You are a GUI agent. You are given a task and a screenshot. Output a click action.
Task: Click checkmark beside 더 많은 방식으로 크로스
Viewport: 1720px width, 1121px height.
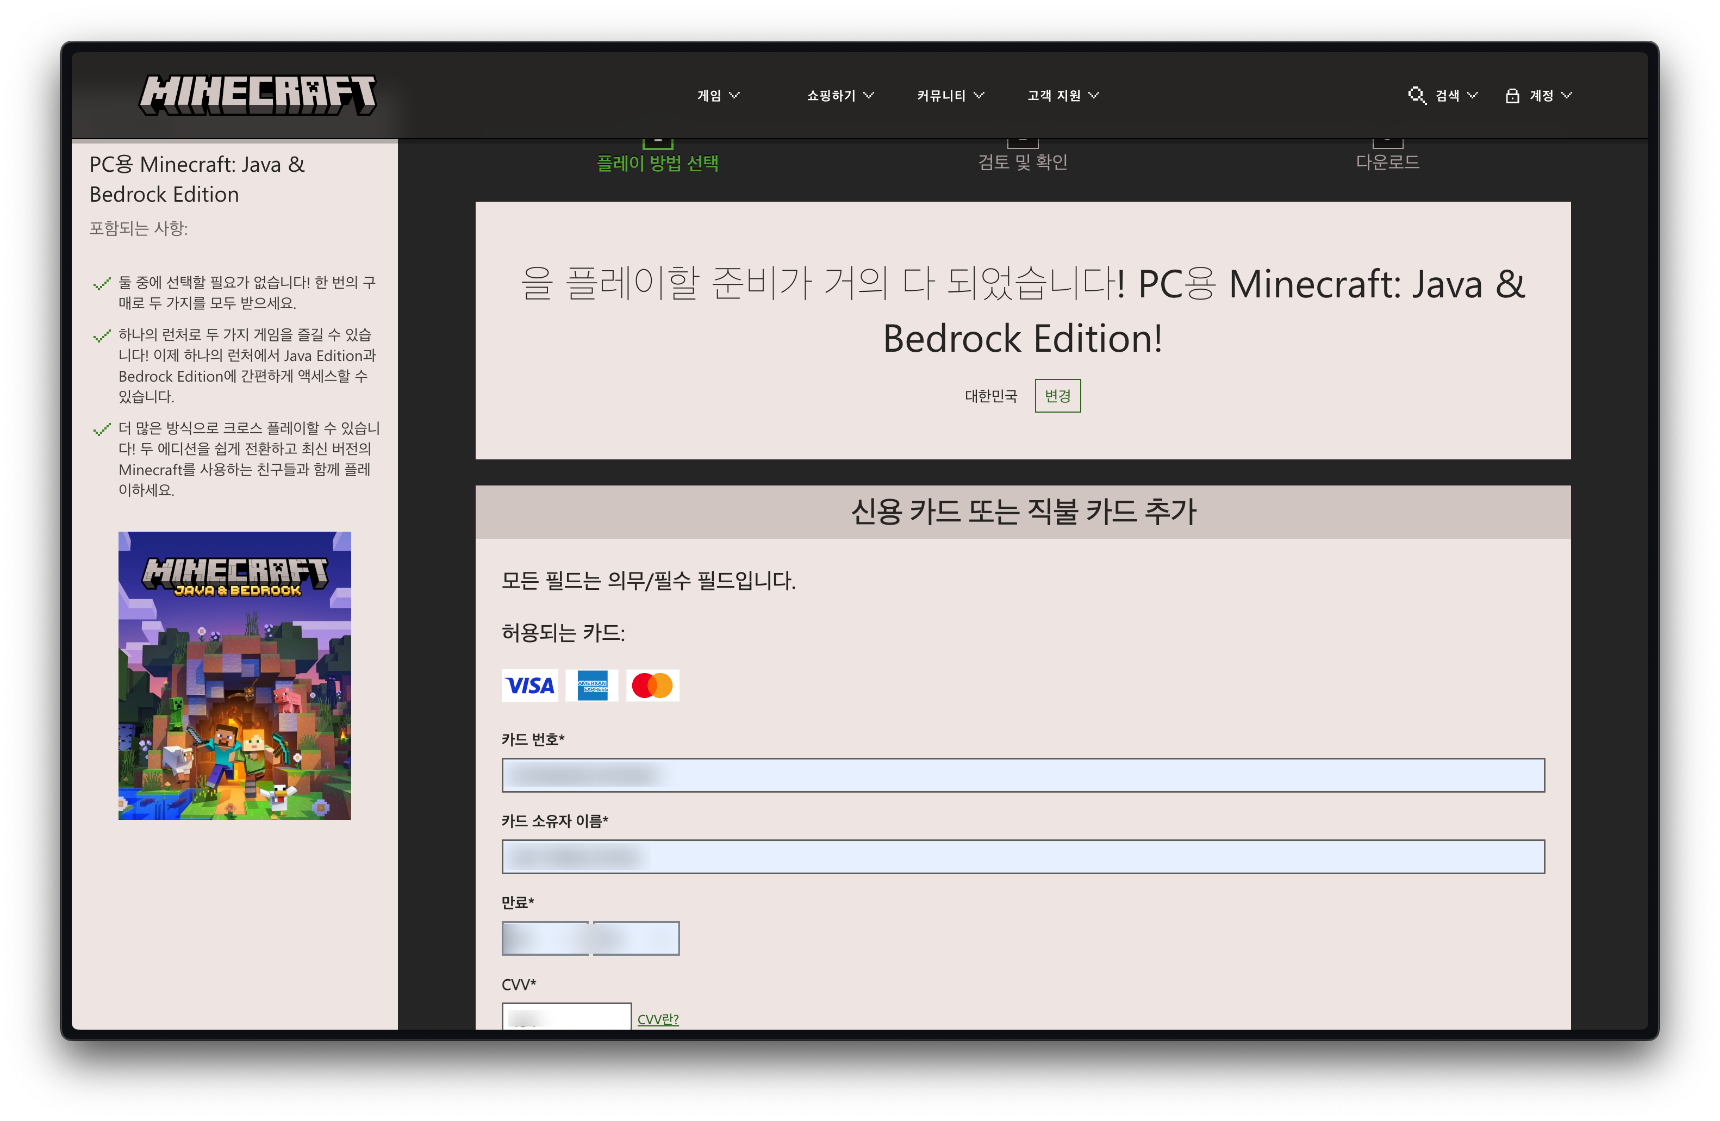coord(102,429)
